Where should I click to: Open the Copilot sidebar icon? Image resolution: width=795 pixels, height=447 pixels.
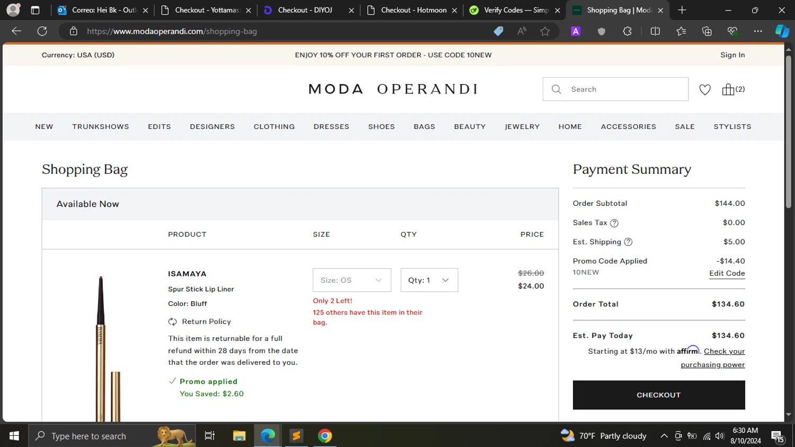coord(782,31)
